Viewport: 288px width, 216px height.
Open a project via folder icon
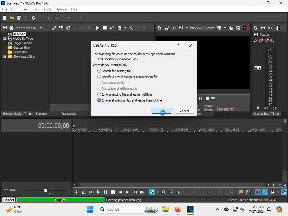click(12, 18)
